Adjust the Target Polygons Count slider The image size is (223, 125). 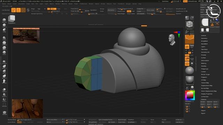coord(126,9)
